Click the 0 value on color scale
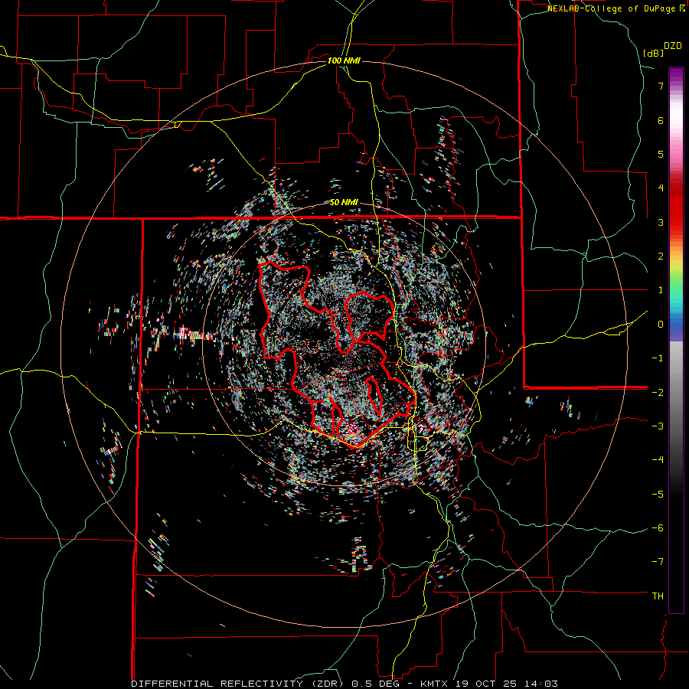 pyautogui.click(x=661, y=325)
